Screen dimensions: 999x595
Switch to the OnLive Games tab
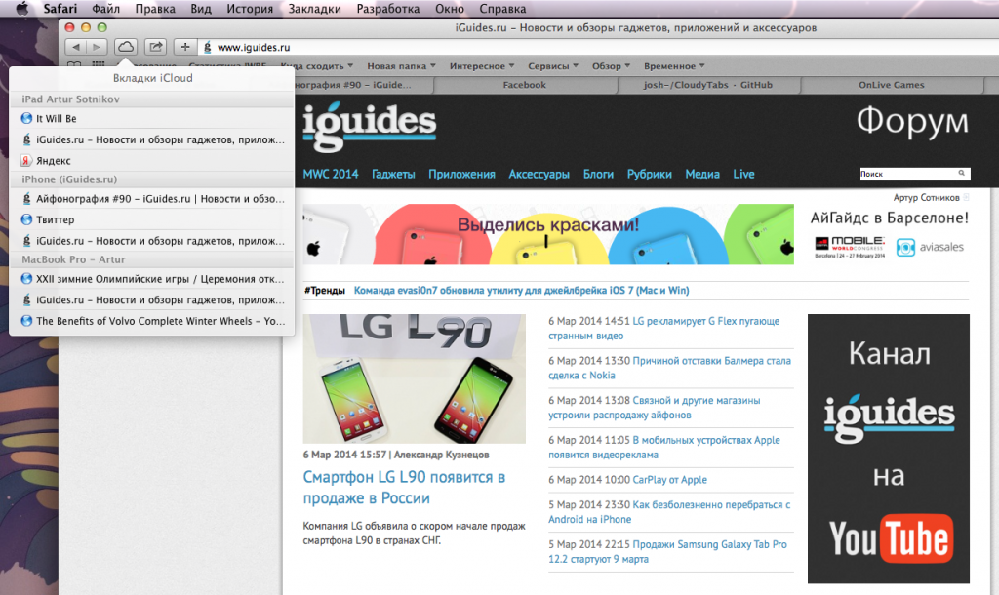pyautogui.click(x=891, y=85)
